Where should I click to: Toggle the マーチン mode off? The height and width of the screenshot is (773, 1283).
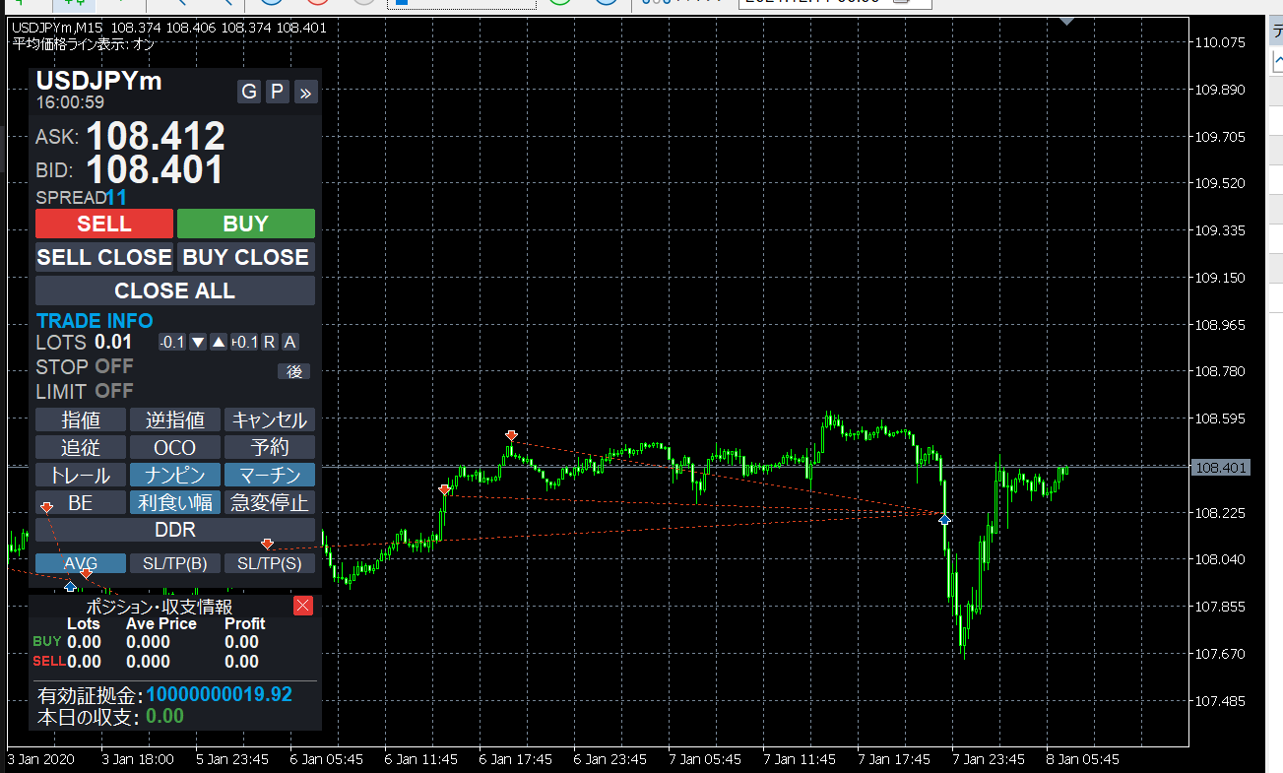[x=270, y=475]
